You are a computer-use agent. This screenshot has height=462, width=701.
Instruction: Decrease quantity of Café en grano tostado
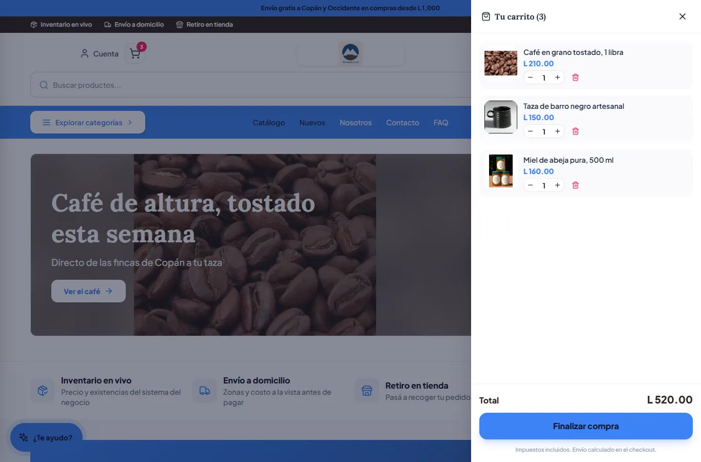click(531, 78)
